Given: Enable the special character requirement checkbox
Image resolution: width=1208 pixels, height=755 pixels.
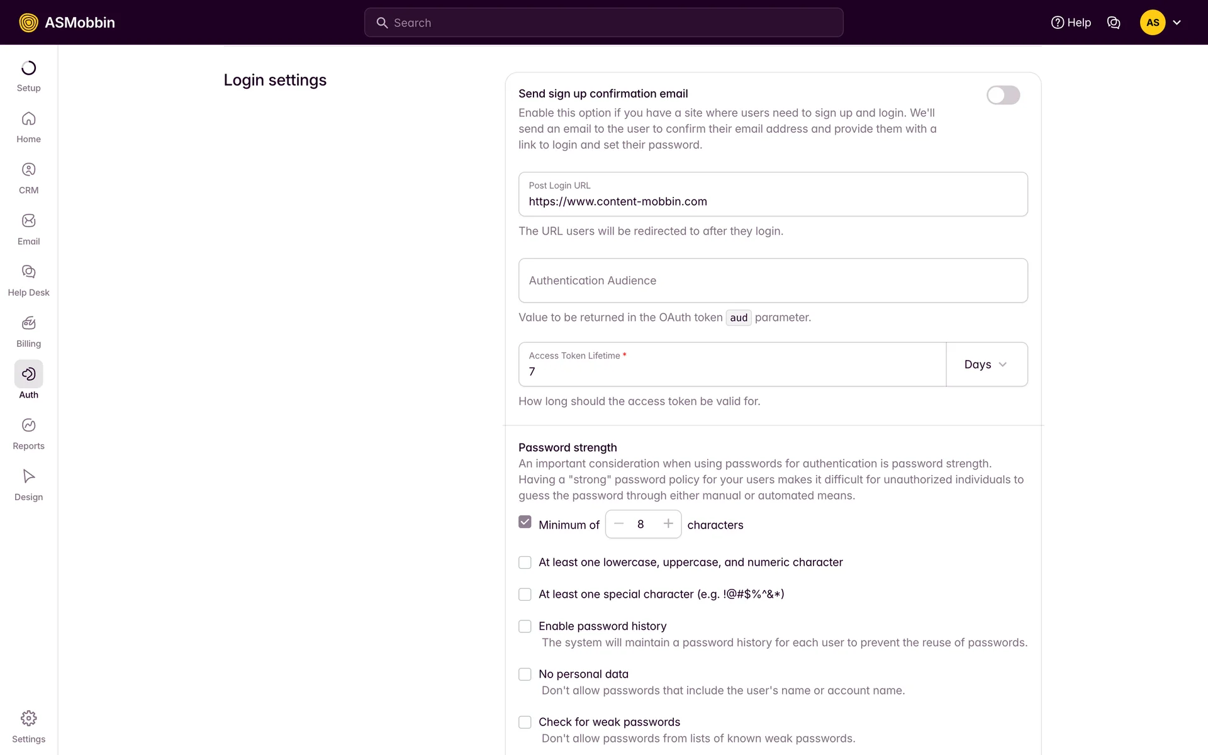Looking at the screenshot, I should click(525, 595).
